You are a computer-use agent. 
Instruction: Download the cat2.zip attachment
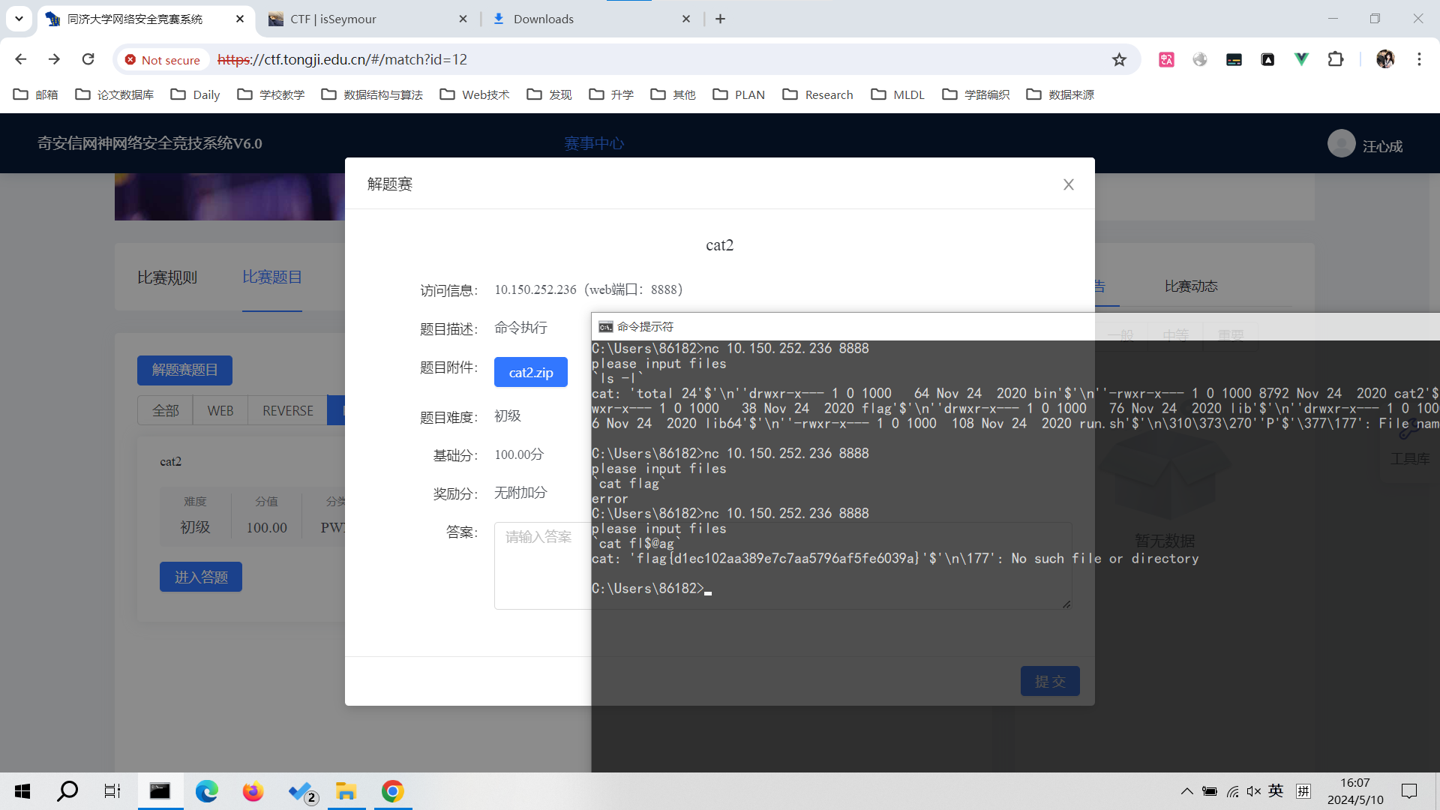531,372
